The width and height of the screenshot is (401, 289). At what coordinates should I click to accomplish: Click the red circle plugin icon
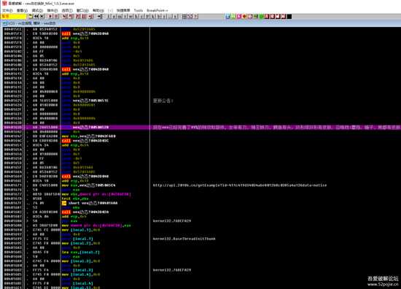tap(244, 16)
